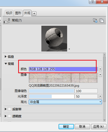This screenshot has height=132, width=108.
Task: Click the properties scrollbar down arrow
Action: point(104,120)
